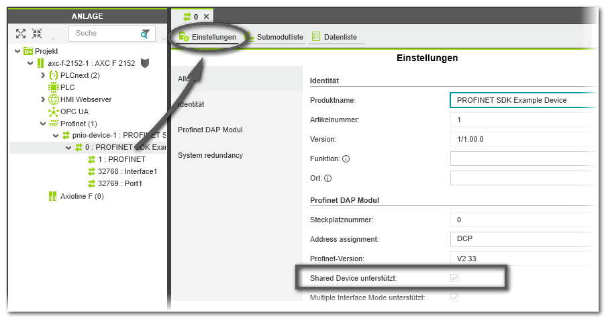
Task: Click the expand-all tree icon
Action: (21, 34)
